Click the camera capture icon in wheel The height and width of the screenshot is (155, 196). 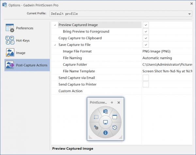pos(105,112)
